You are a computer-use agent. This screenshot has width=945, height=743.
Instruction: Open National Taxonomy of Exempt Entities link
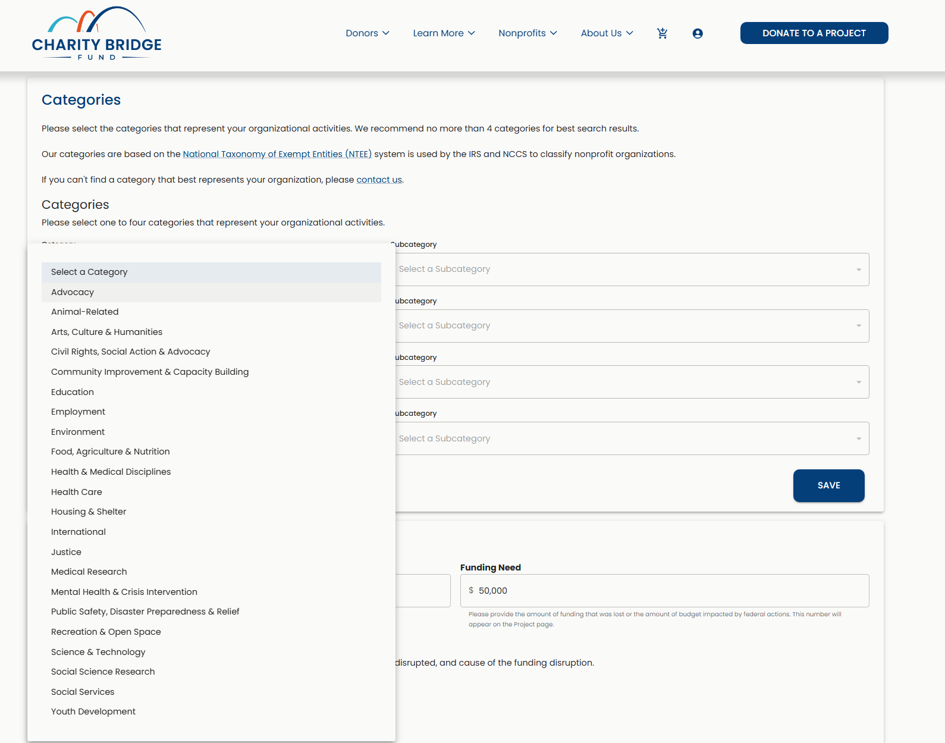pos(277,154)
